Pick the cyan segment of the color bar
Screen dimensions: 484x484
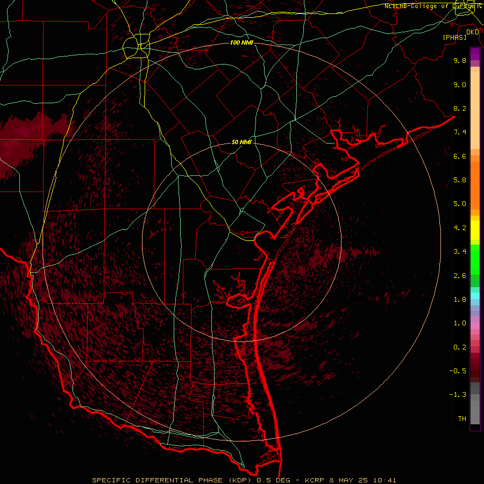475,296
